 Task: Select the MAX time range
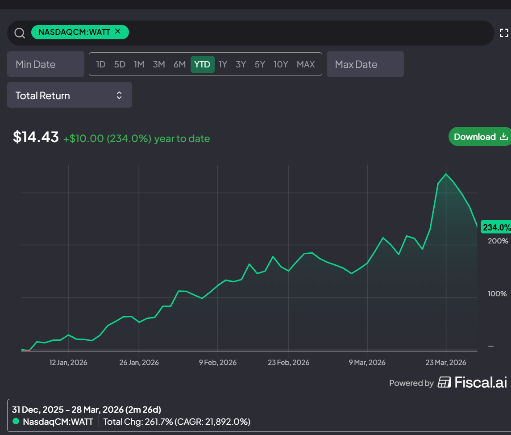306,64
